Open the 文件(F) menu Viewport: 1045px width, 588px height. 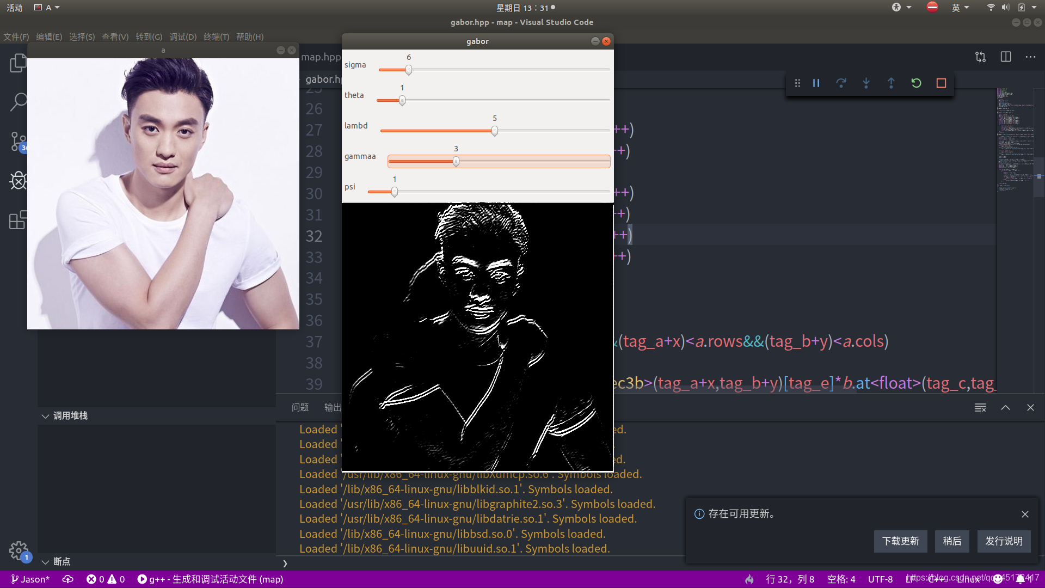pos(16,37)
